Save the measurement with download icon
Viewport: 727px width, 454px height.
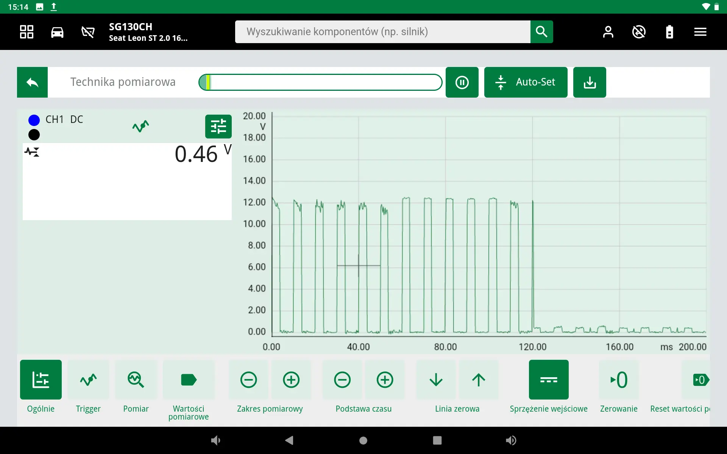pyautogui.click(x=590, y=82)
